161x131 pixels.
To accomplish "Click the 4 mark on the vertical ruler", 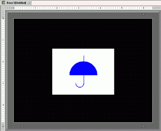I will click(x=3, y=105).
